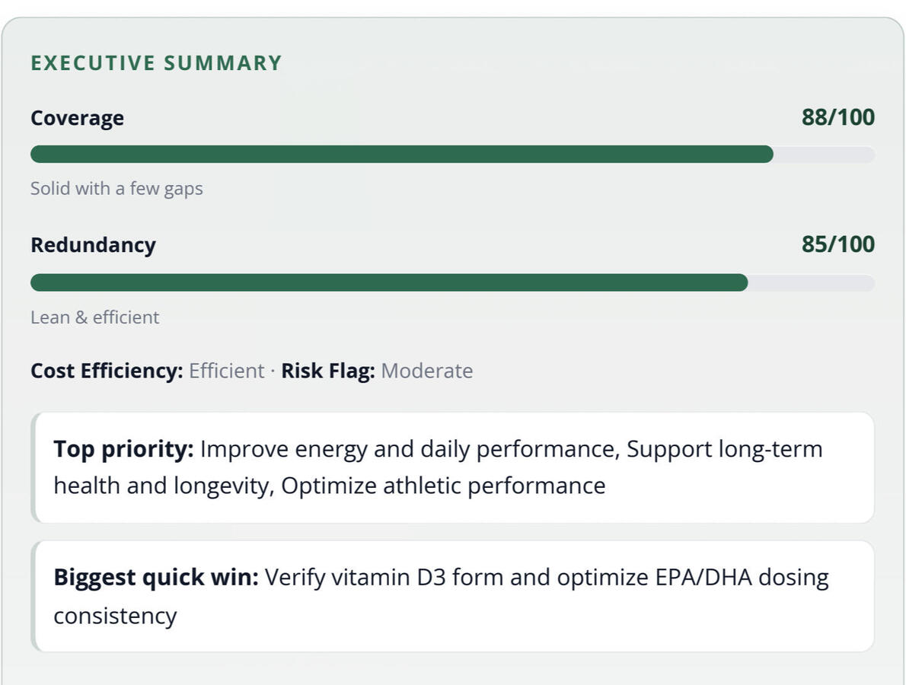Click the 88/100 coverage score
The width and height of the screenshot is (906, 685).
click(x=837, y=117)
